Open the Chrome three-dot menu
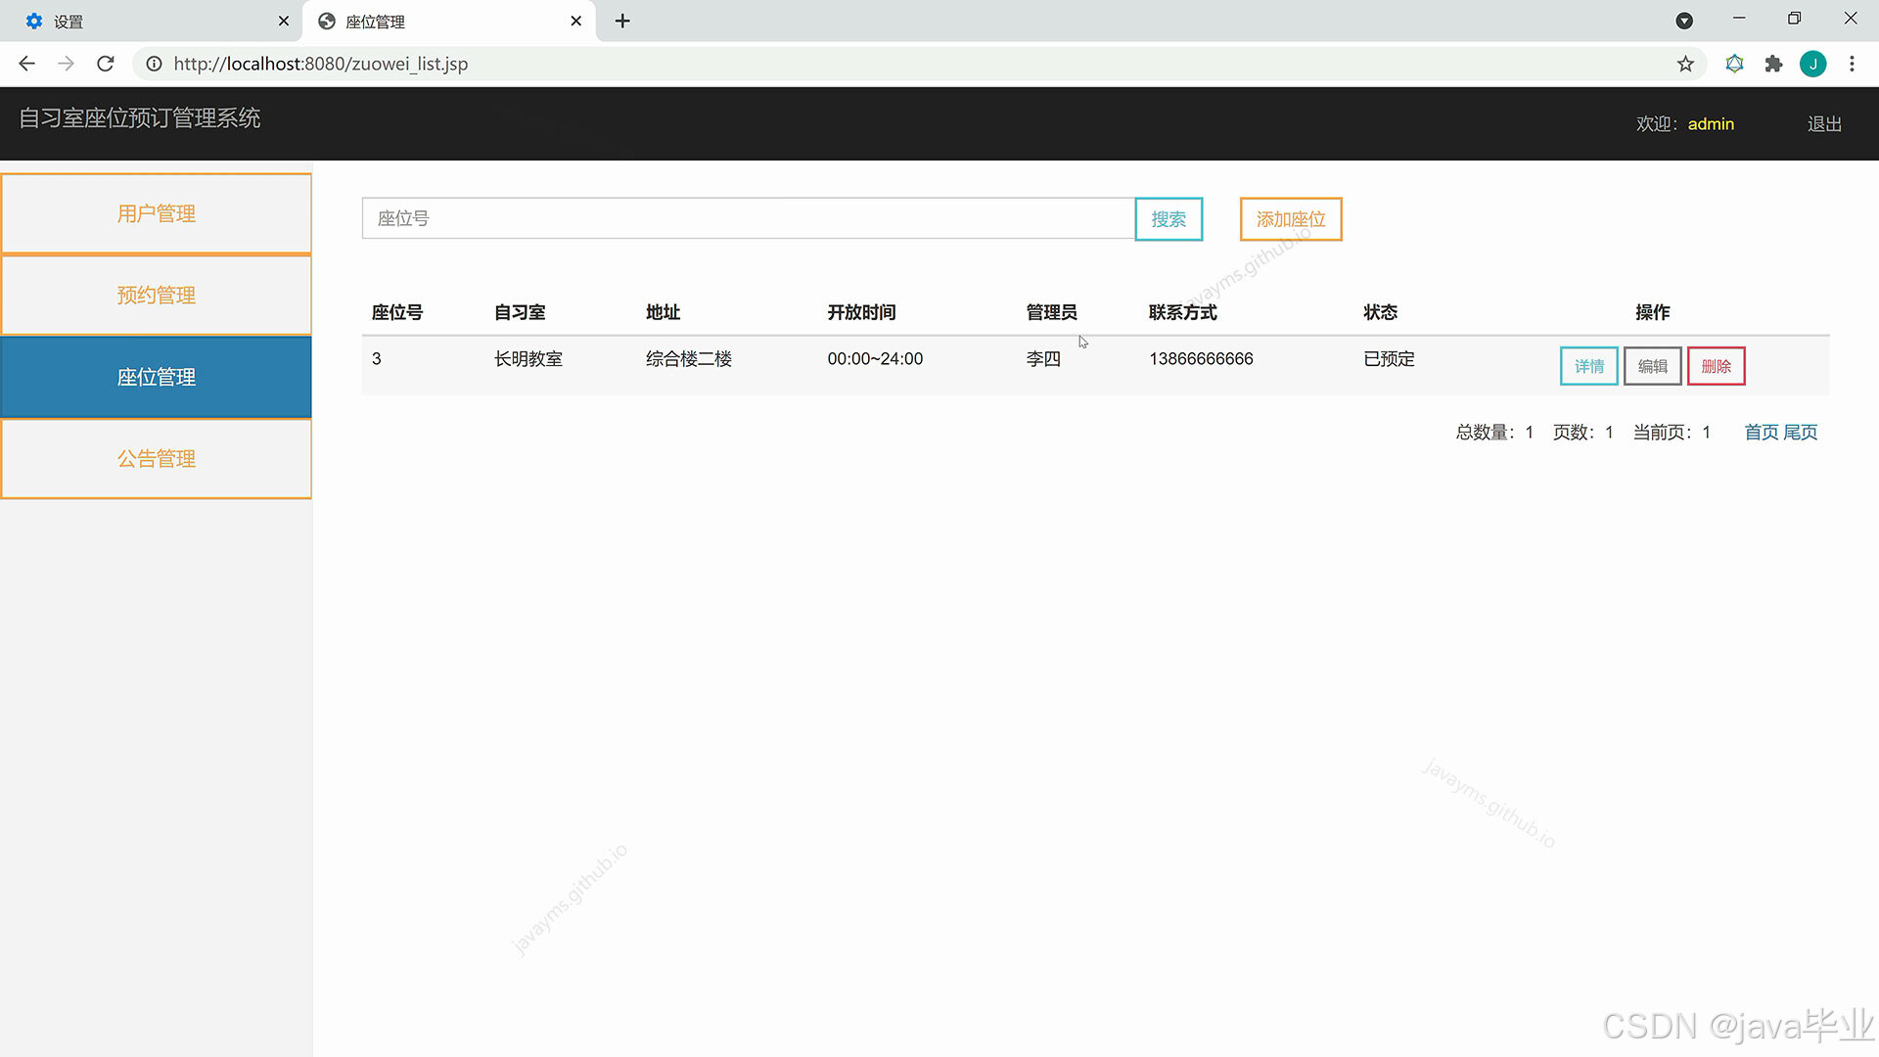This screenshot has width=1879, height=1057. 1852,64
